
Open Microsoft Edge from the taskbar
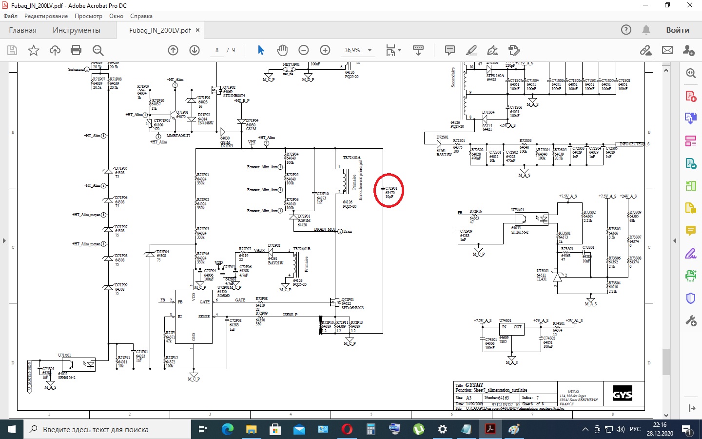tap(227, 429)
